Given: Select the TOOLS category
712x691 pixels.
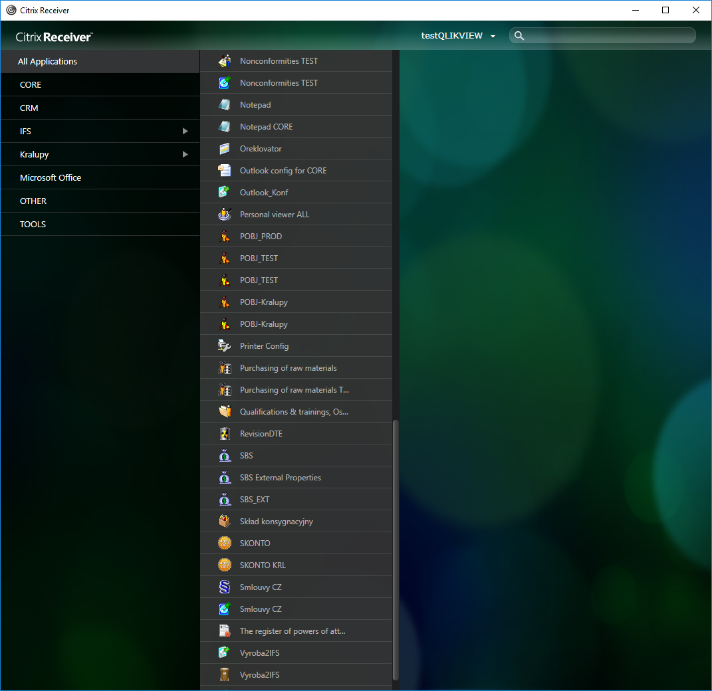Looking at the screenshot, I should pyautogui.click(x=100, y=224).
